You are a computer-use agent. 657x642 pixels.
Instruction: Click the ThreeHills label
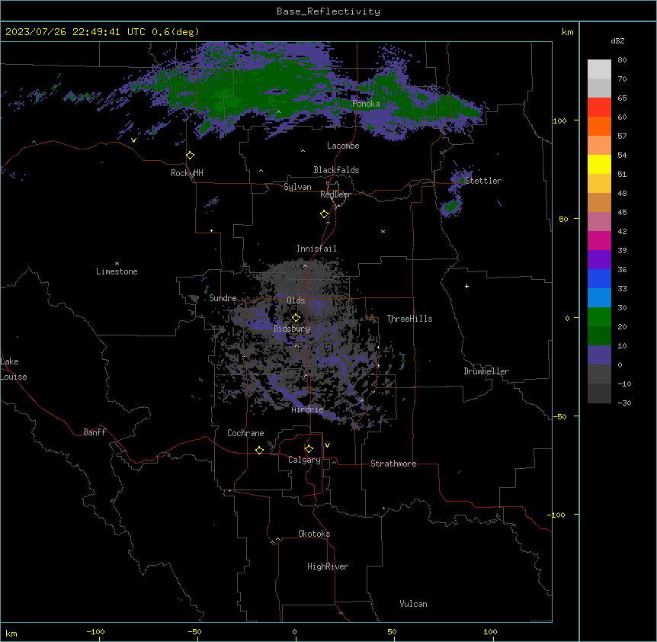409,319
